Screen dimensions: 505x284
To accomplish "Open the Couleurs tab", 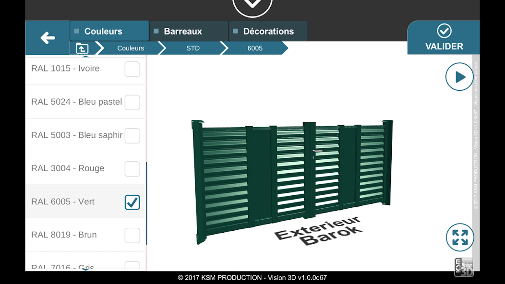I will pyautogui.click(x=109, y=31).
